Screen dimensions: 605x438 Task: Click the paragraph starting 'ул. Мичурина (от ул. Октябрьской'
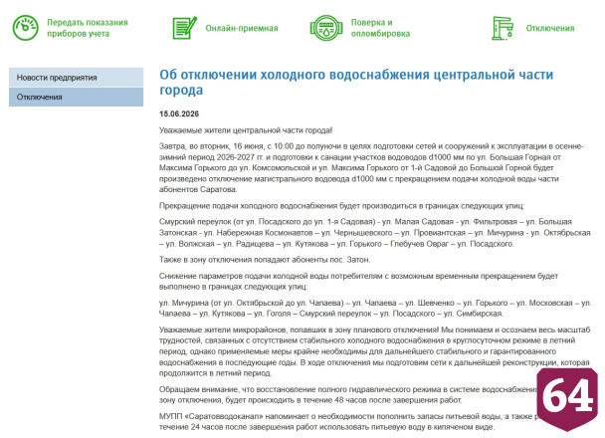[375, 309]
